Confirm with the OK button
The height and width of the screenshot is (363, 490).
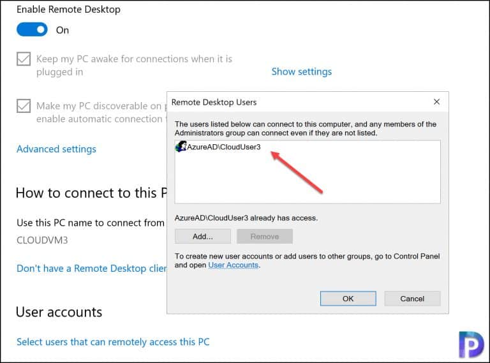pos(348,299)
